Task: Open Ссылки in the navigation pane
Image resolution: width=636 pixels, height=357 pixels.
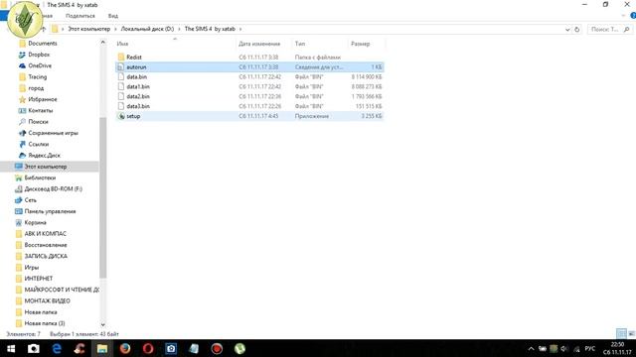Action: point(39,144)
